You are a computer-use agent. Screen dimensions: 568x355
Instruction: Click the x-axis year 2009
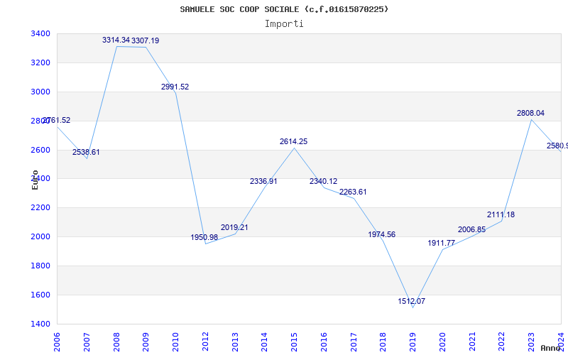tap(146, 342)
